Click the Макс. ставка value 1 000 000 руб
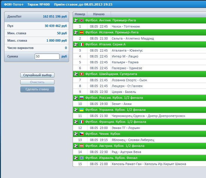 pyautogui.click(x=57, y=40)
